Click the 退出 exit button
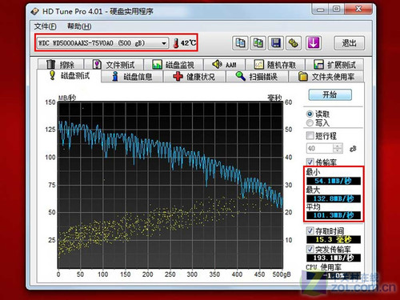The height and width of the screenshot is (300, 400). click(x=349, y=43)
